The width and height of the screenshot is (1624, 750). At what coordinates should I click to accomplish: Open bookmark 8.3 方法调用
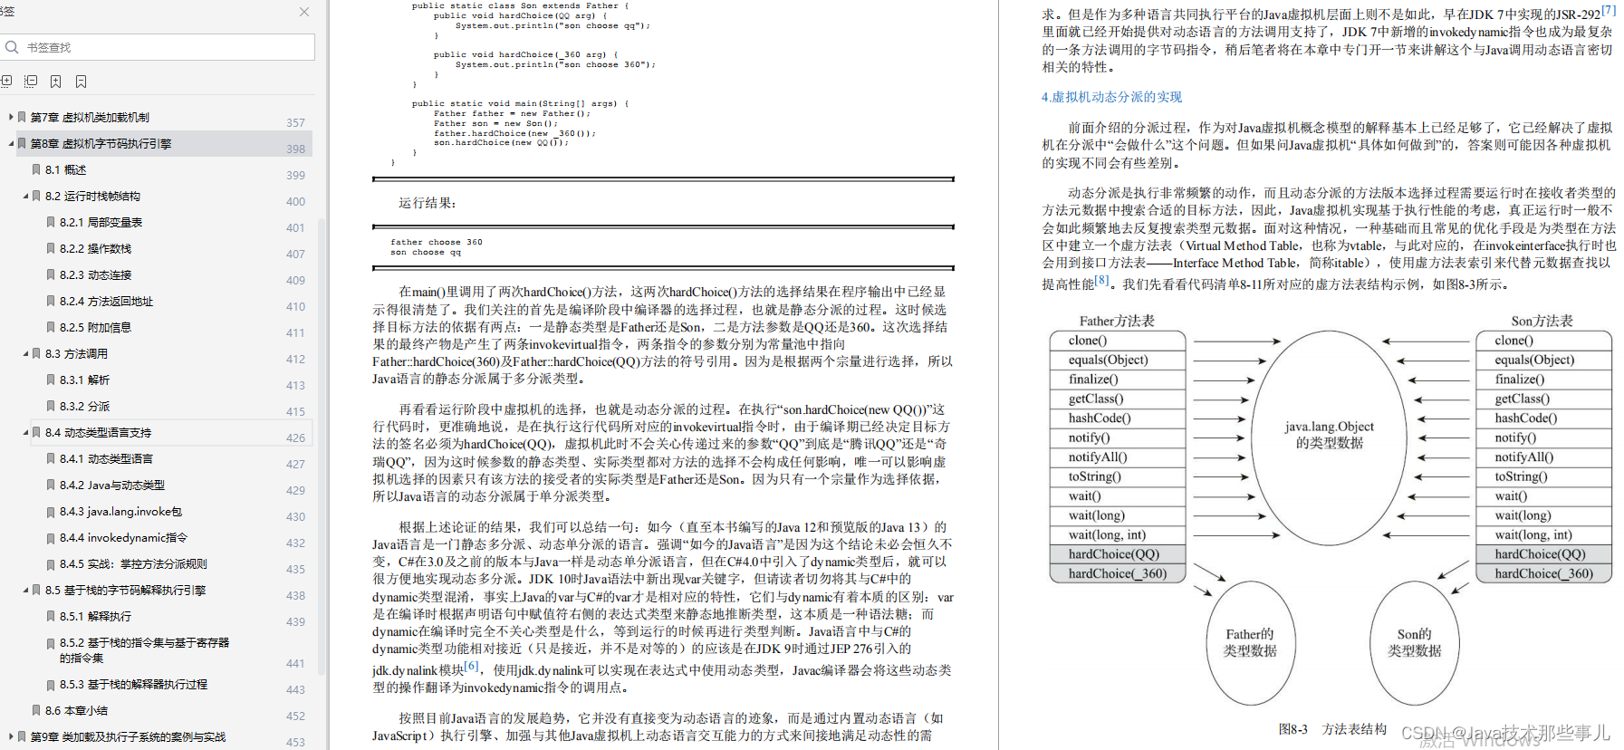[76, 353]
